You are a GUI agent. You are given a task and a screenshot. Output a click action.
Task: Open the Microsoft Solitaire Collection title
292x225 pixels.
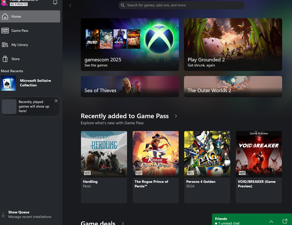point(35,83)
